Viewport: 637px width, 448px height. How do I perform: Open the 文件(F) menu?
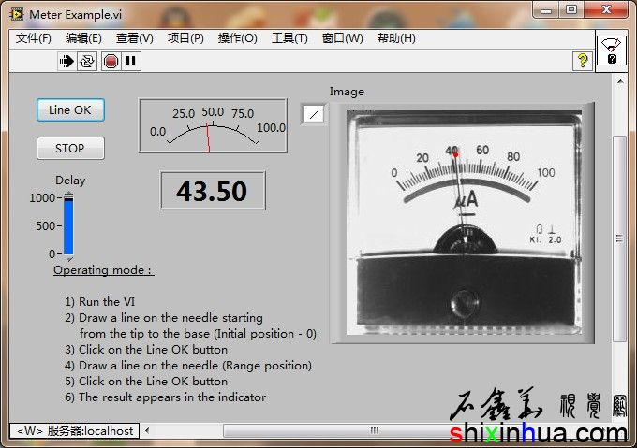(35, 38)
